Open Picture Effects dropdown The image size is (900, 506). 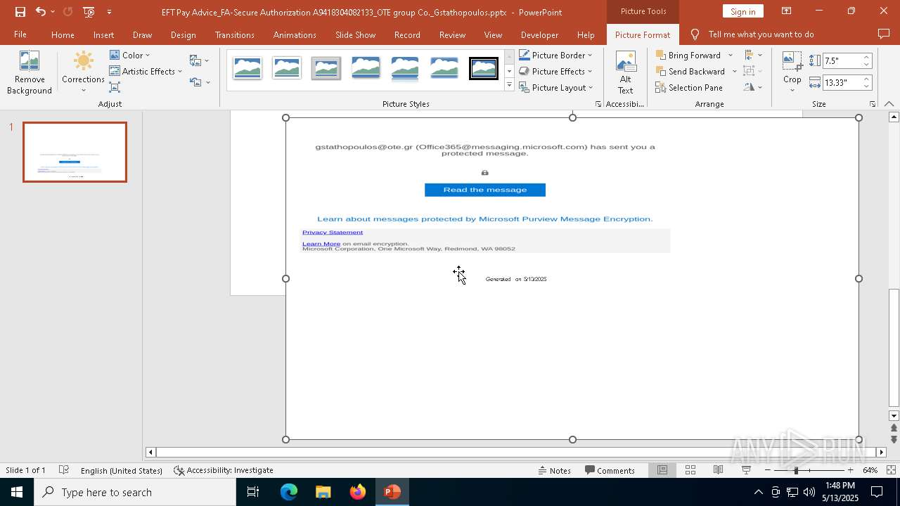coord(555,71)
